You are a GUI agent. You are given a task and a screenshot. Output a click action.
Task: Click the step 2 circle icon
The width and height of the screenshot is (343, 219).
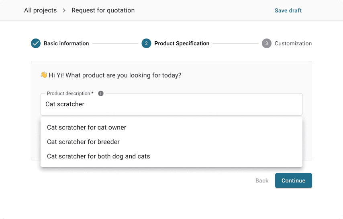click(x=146, y=43)
